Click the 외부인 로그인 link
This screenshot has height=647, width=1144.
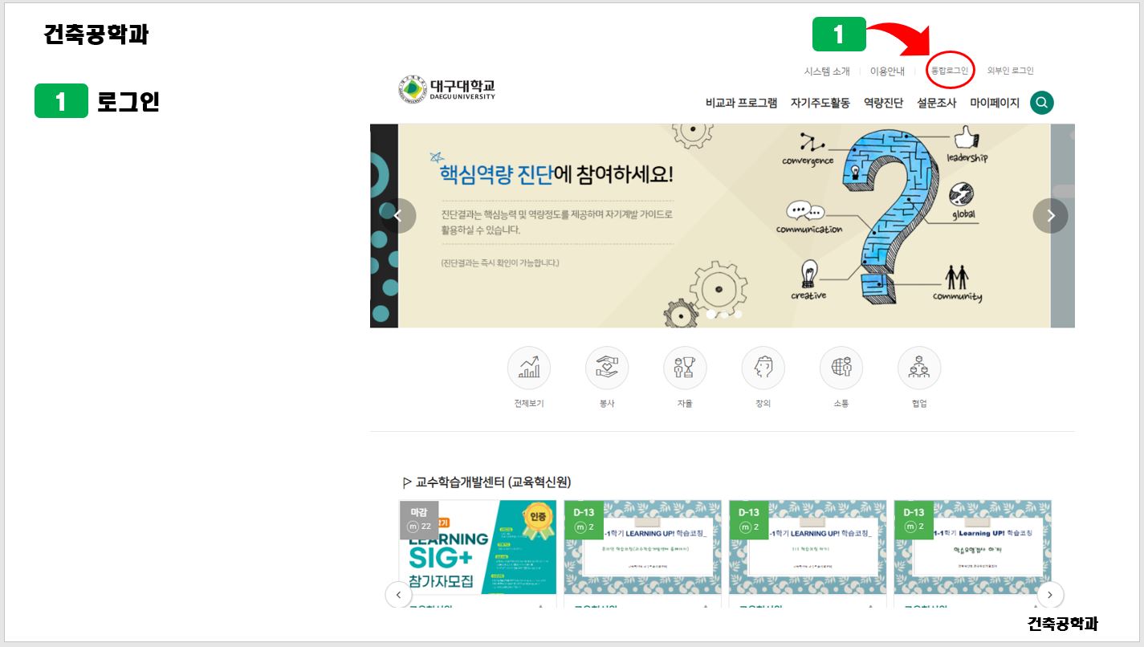tap(1010, 71)
